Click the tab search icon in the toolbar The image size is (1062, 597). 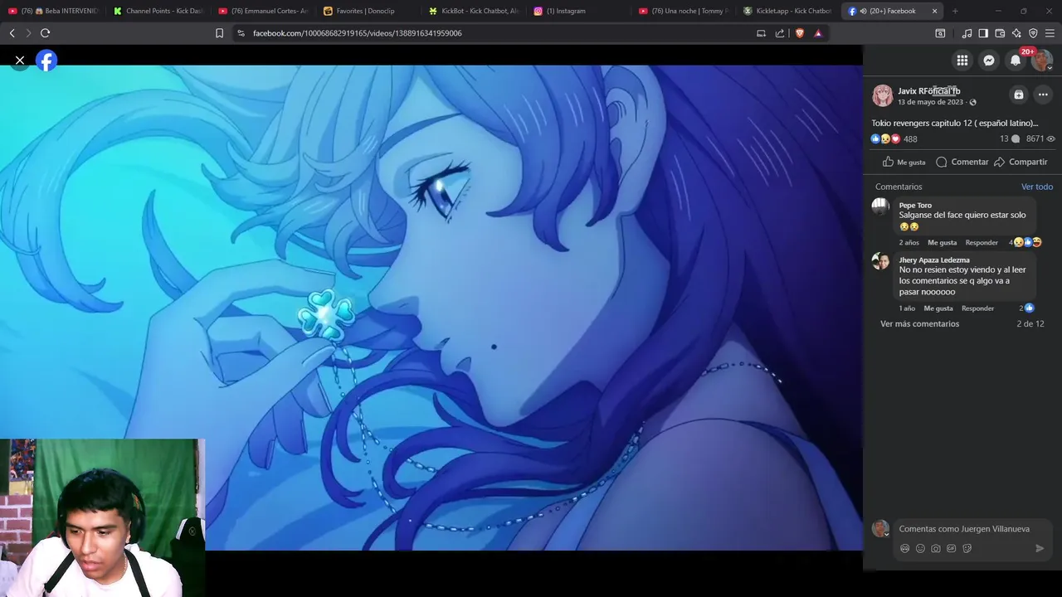[x=940, y=33]
